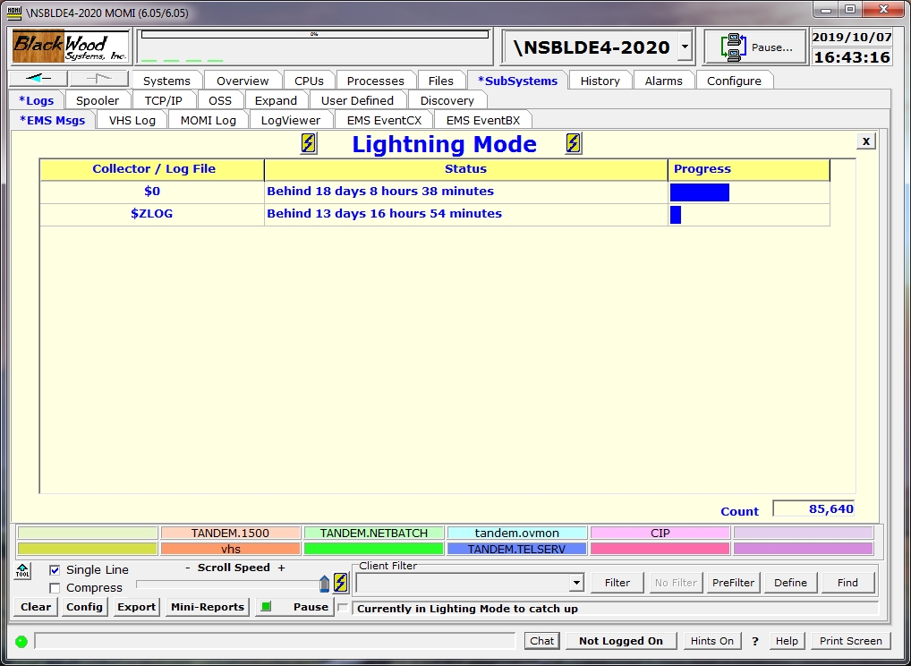Click the lightning bolt icon left of Lightning Mode title
Image resolution: width=911 pixels, height=666 pixels.
tap(309, 143)
